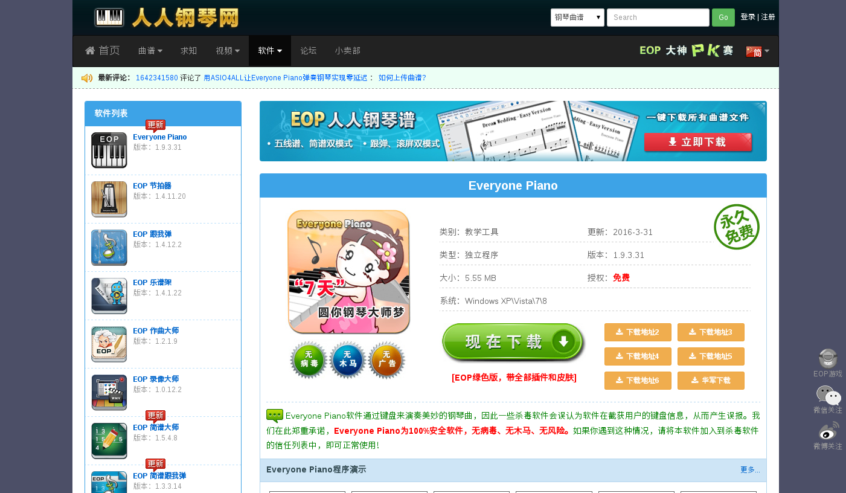Open the EOP 跟我弹 app icon
The image size is (846, 493).
(x=109, y=247)
